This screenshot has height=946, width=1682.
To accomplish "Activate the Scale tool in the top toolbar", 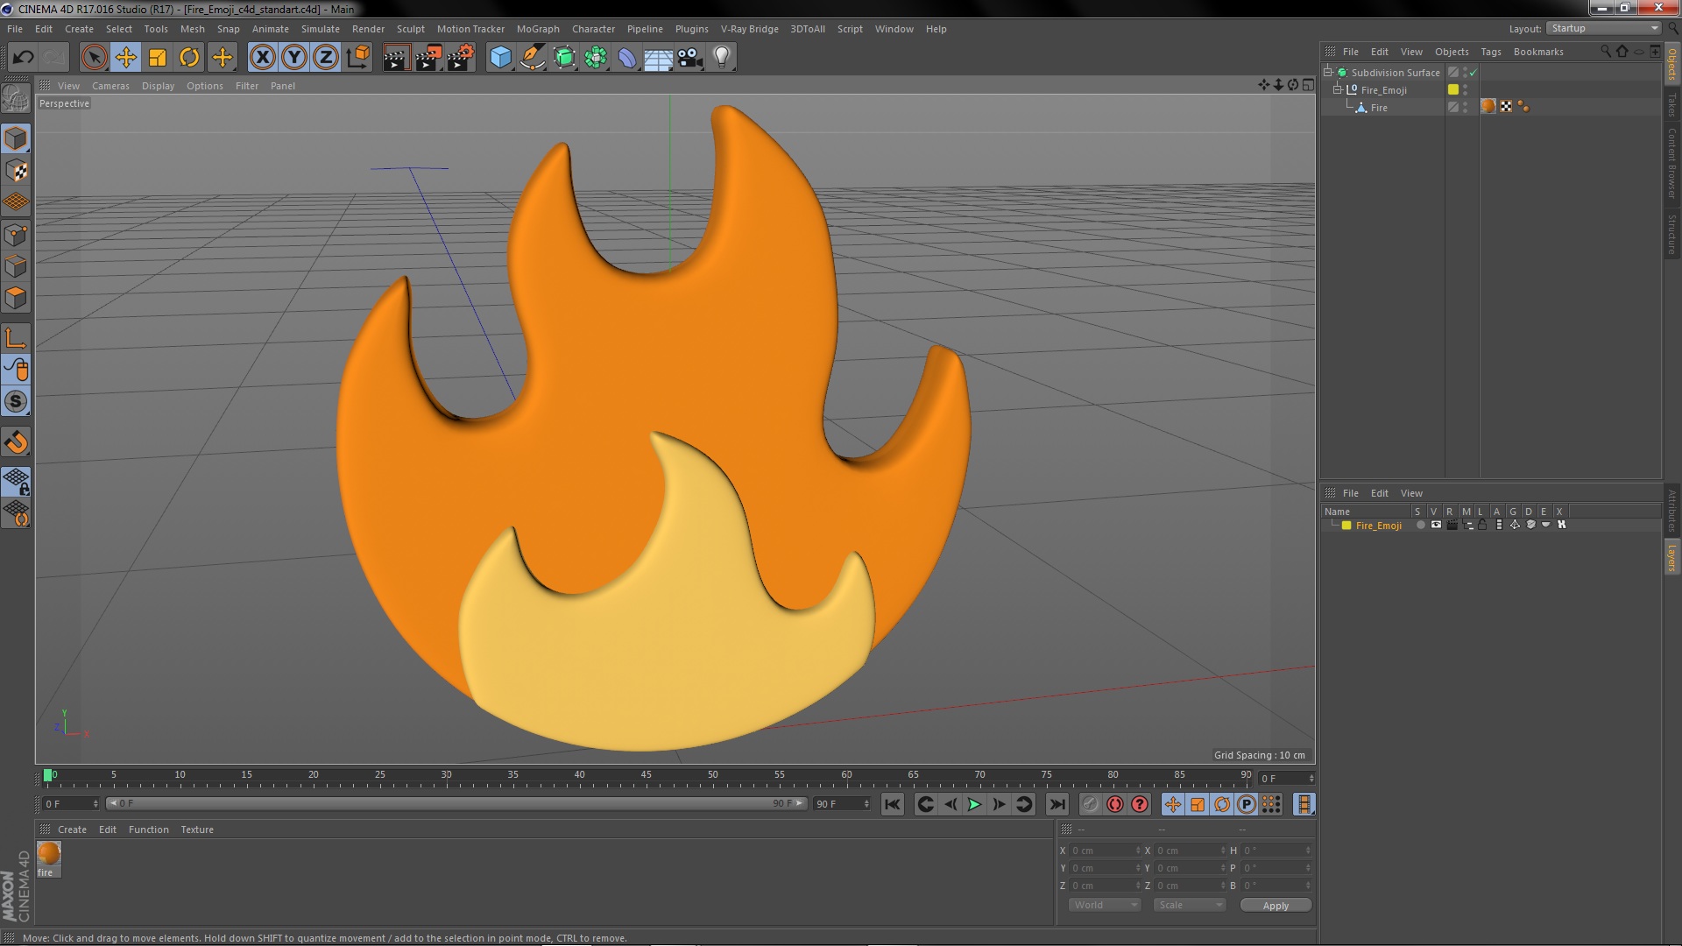I will coord(158,58).
